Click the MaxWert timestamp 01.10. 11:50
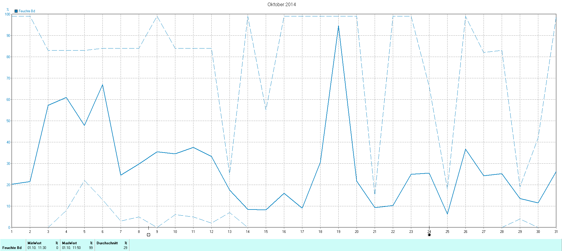The height and width of the screenshot is (251, 562). (x=71, y=247)
